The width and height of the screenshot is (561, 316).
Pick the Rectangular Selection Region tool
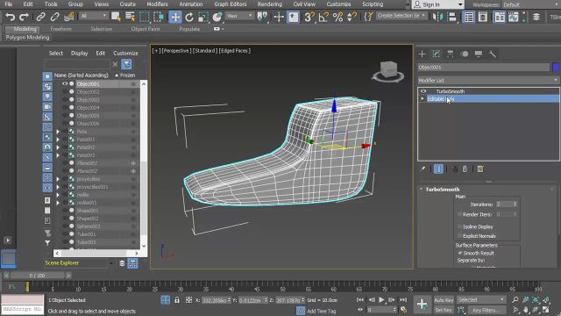click(144, 17)
